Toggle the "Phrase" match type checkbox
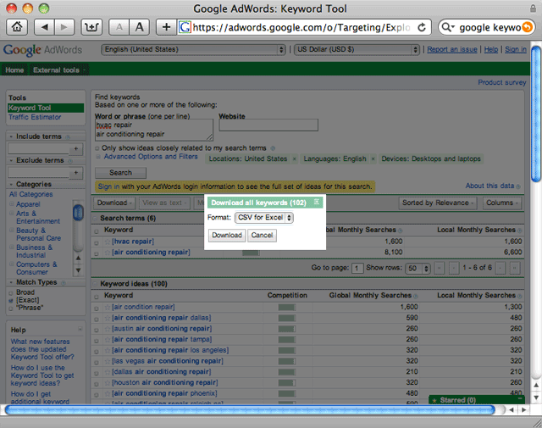This screenshot has height=428, width=542. (x=11, y=308)
